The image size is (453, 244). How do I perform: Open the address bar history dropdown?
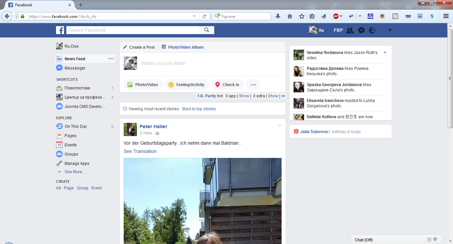tap(195, 16)
